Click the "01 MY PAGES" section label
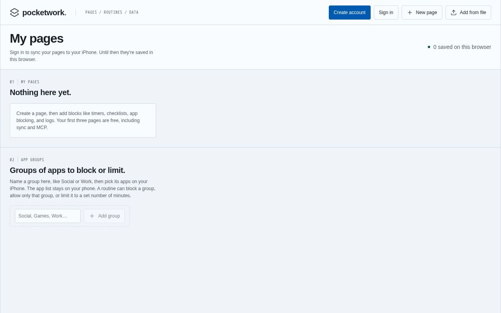The image size is (501, 313). click(x=25, y=82)
